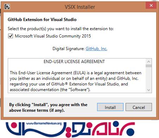Click the license scrollbar down arrow
The width and height of the screenshot is (159, 138).
click(148, 90)
